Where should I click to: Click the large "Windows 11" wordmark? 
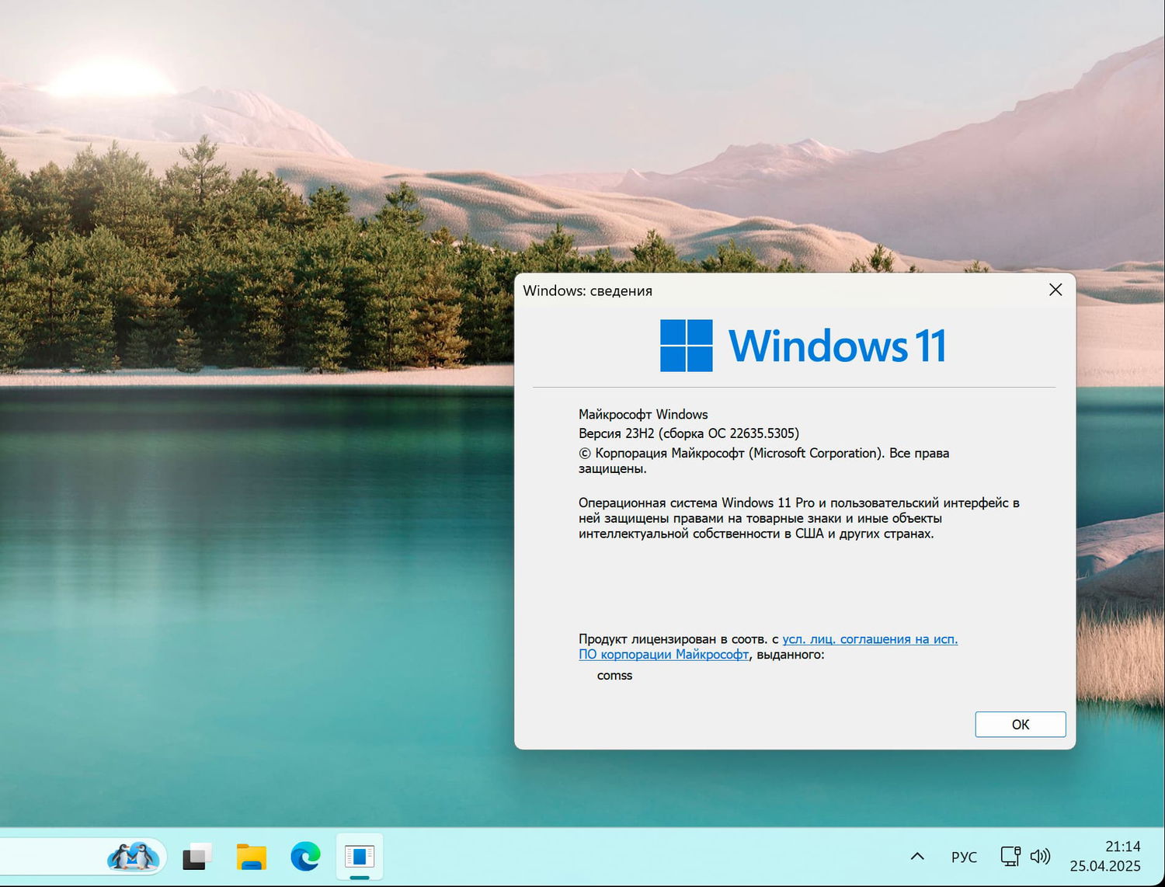click(x=837, y=346)
